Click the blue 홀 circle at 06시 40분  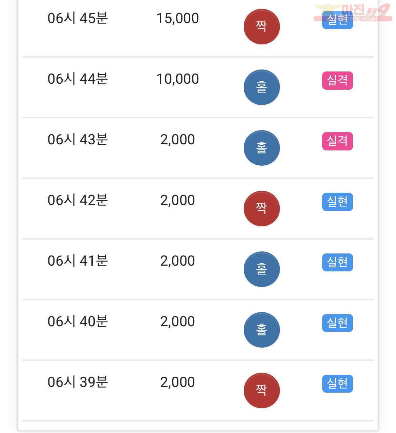coord(262,330)
